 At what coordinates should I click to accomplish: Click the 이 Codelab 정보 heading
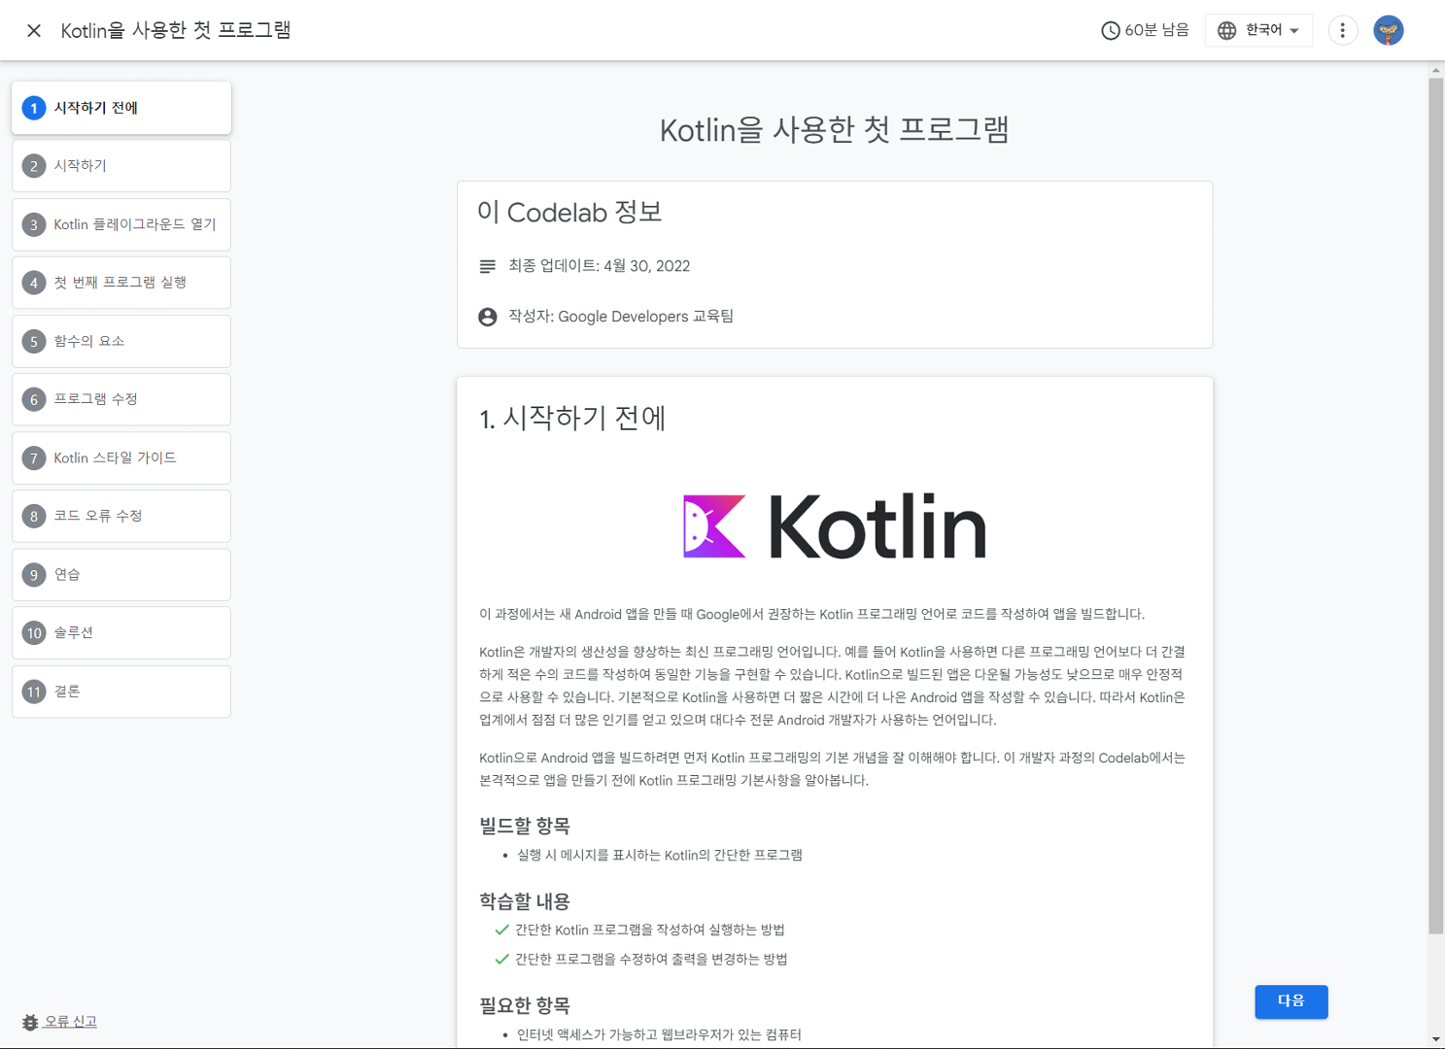tap(569, 212)
